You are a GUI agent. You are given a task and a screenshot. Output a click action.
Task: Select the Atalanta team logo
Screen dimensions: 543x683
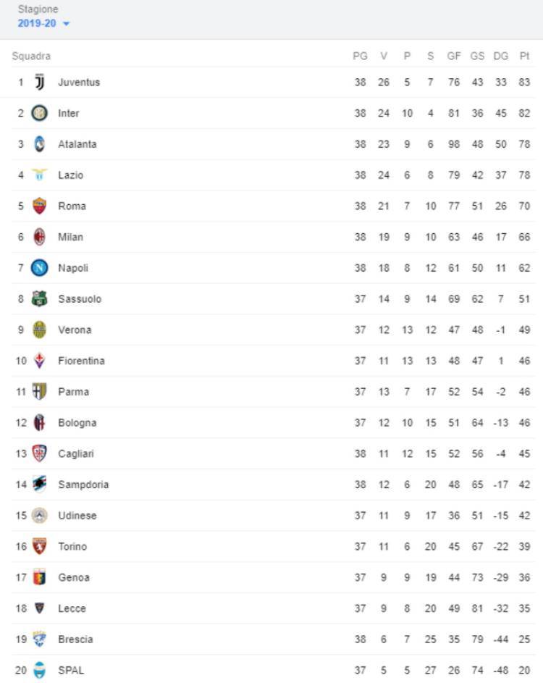(x=40, y=144)
